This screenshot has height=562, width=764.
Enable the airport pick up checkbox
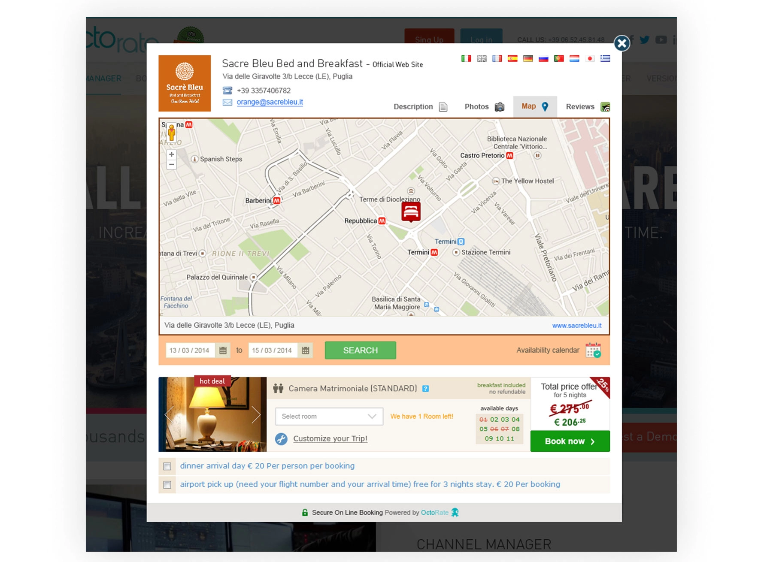pos(167,485)
